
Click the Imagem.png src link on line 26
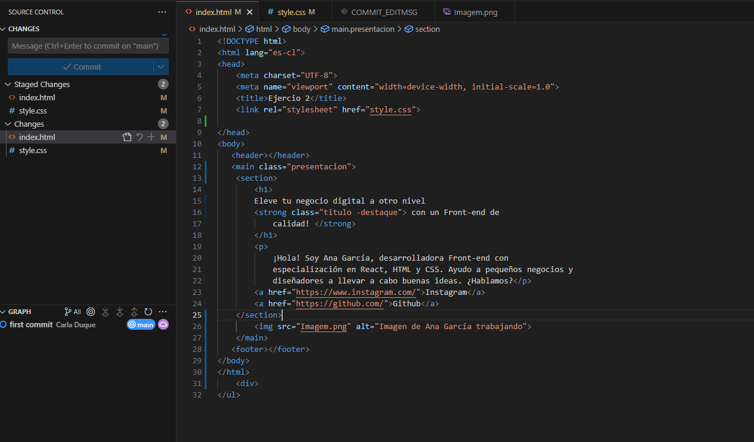point(324,327)
